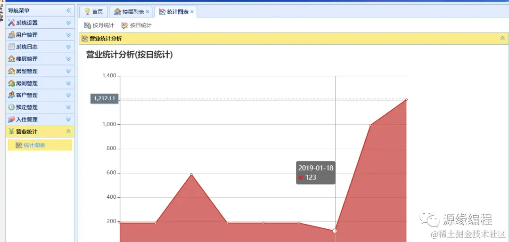Click the 入住管理 icon

[x=11, y=119]
